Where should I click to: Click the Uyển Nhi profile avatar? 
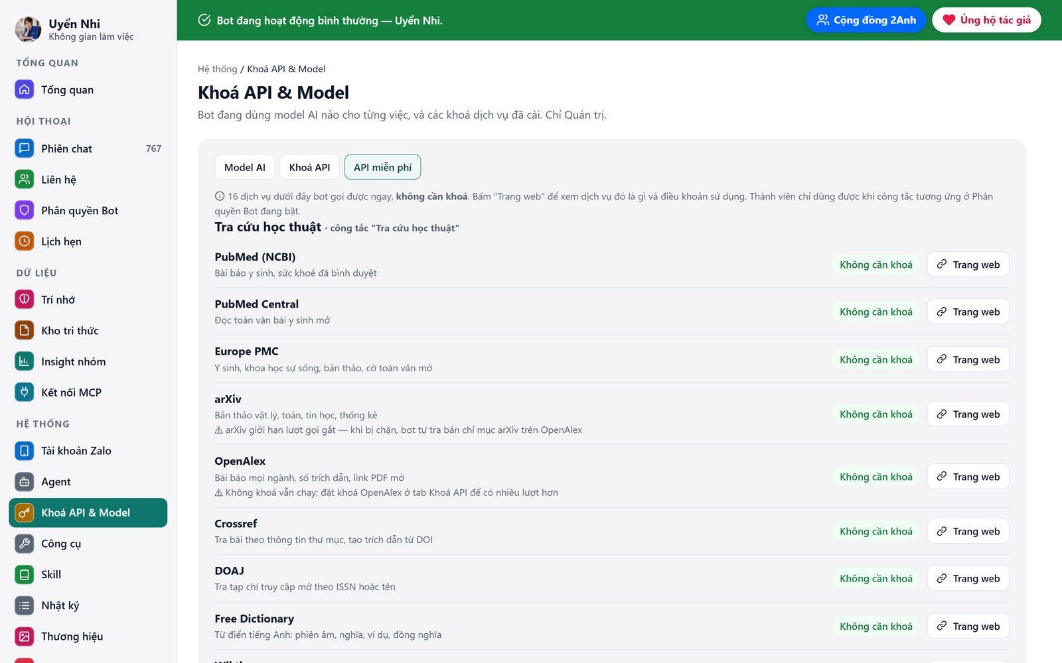(28, 29)
